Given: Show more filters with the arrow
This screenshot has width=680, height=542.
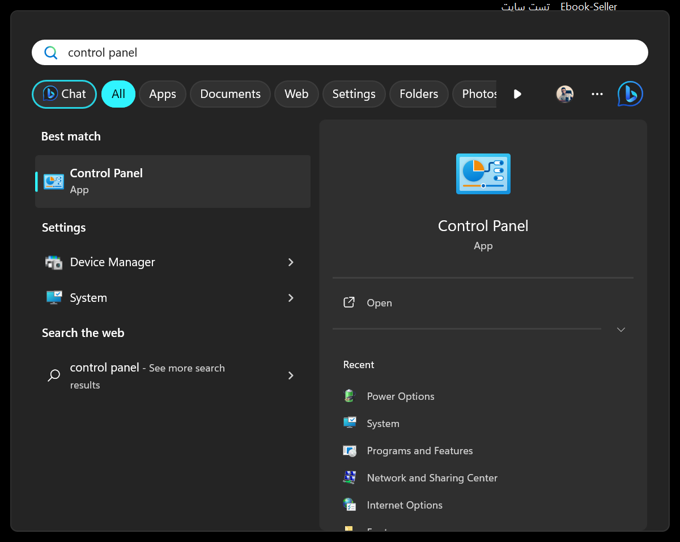Looking at the screenshot, I should [x=517, y=94].
